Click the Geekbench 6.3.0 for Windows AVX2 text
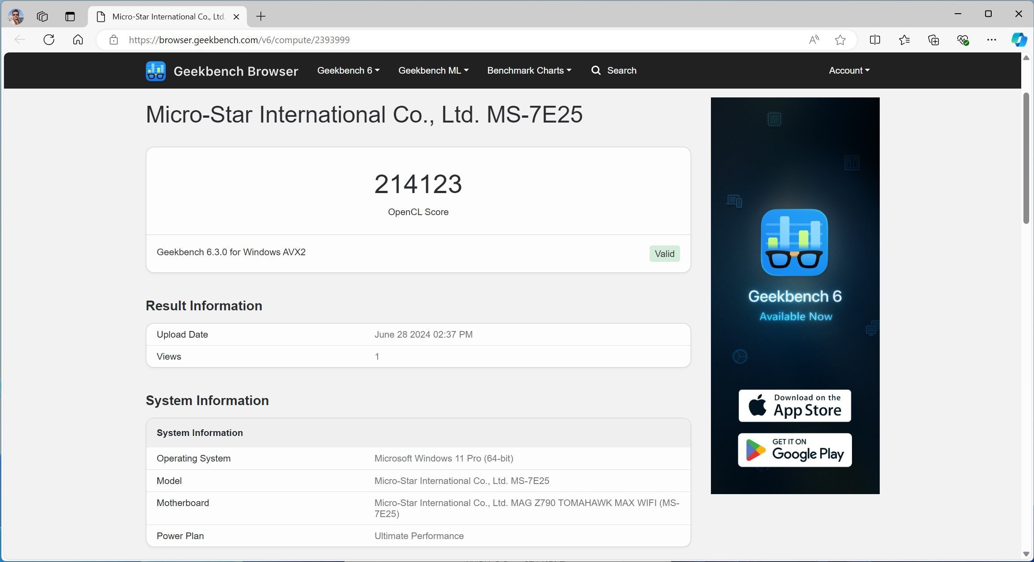 coord(231,252)
